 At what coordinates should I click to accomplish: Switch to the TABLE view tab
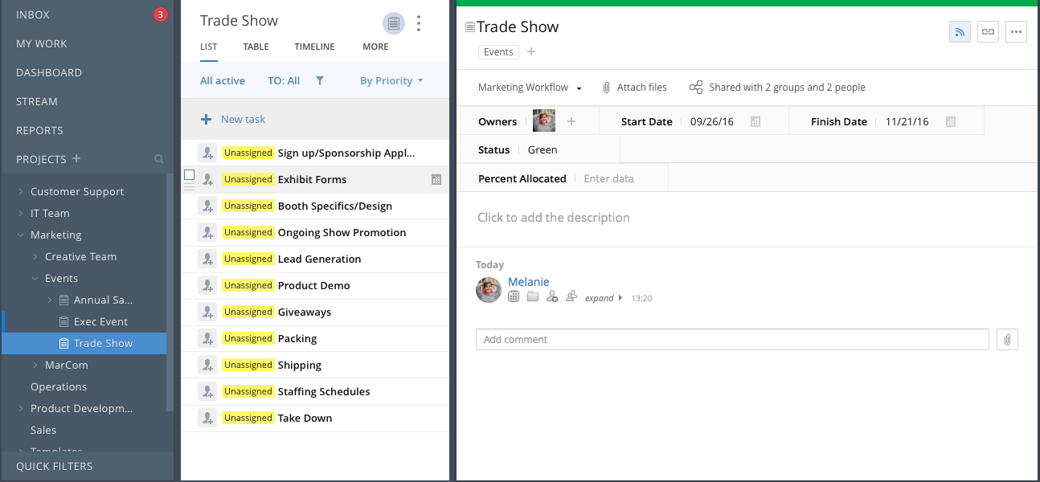pos(256,47)
